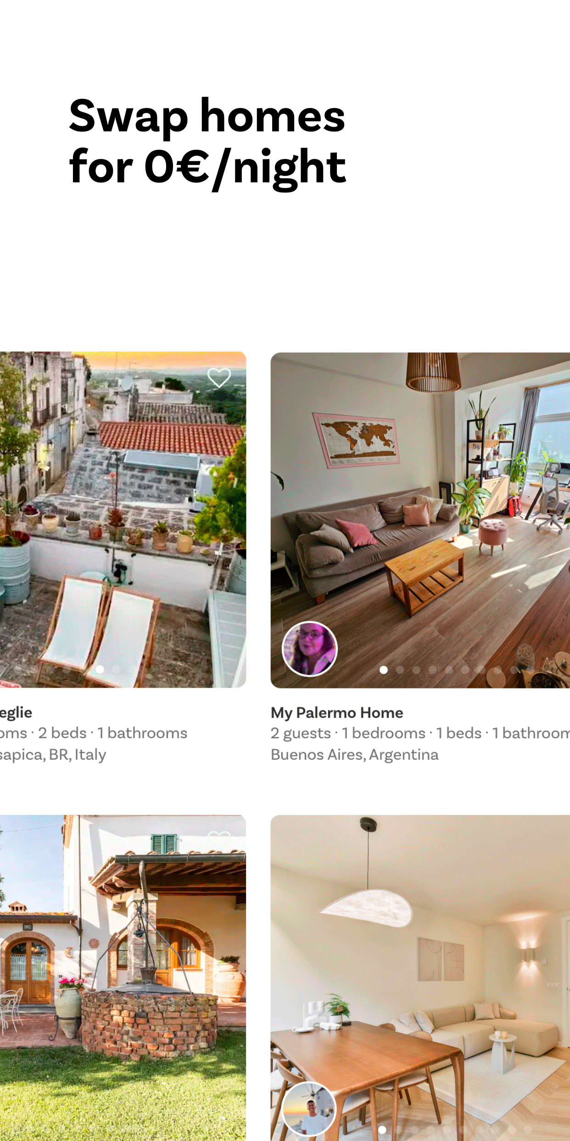
Task: Select the active carousel dot on the dining room photo
Action: [x=382, y=1130]
